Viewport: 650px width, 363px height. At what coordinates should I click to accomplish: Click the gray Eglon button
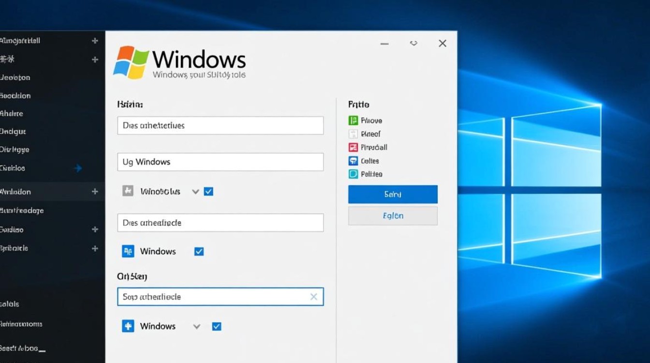point(392,215)
